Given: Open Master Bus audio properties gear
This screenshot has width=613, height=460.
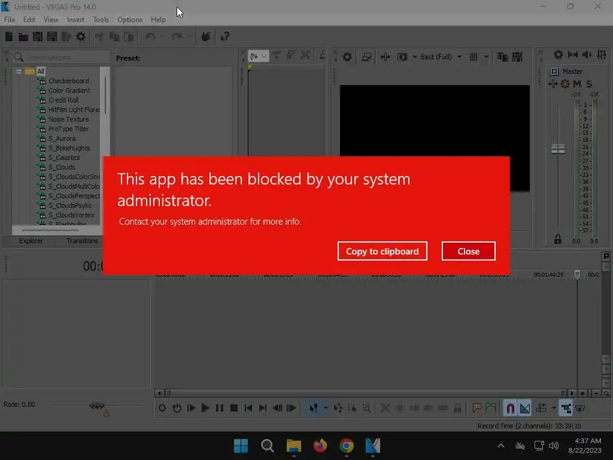Looking at the screenshot, I should tap(559, 55).
